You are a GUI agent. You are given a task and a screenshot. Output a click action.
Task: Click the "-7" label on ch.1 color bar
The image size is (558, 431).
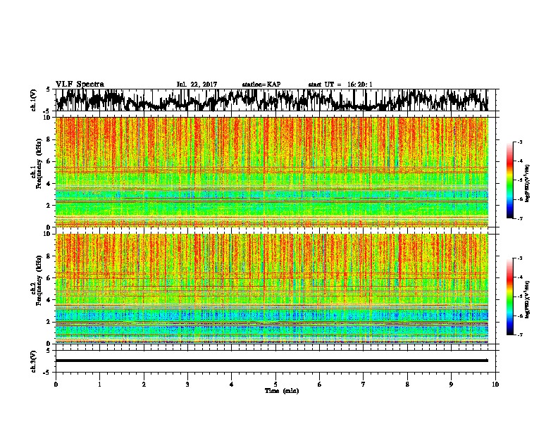click(520, 219)
